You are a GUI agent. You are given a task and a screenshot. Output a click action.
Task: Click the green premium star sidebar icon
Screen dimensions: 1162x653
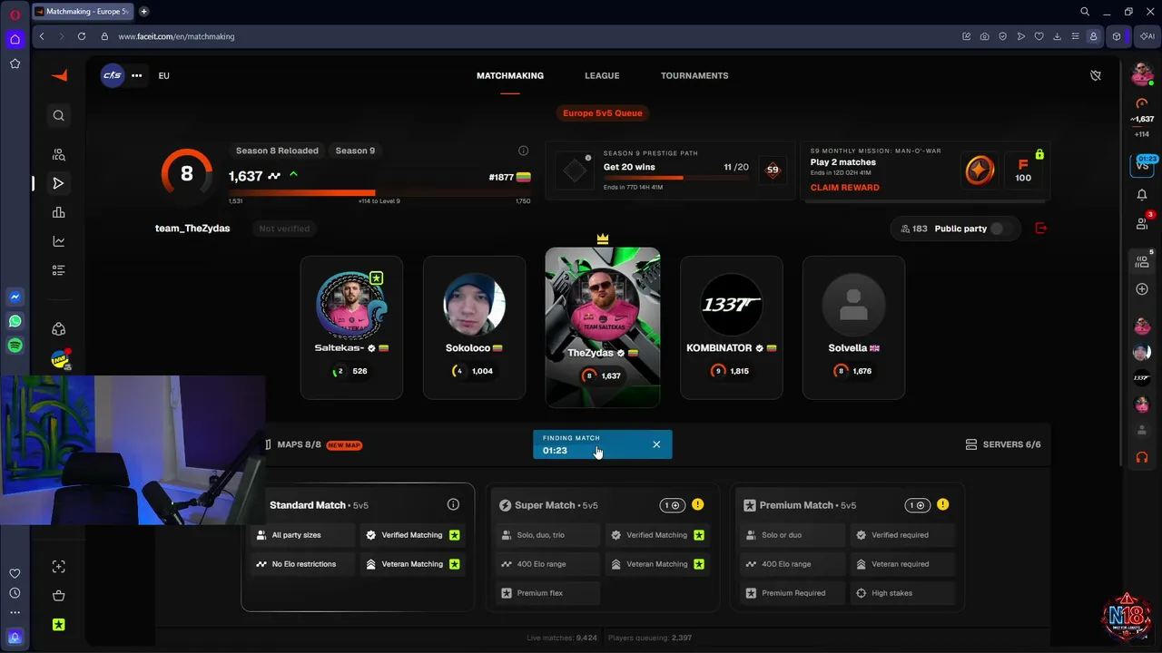pos(59,625)
